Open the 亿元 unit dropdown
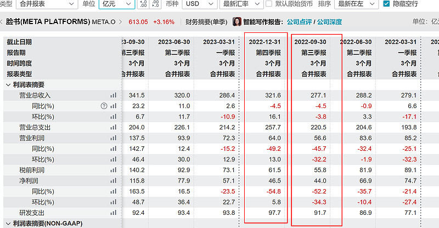The width and height of the screenshot is (439, 228). click(x=117, y=4)
